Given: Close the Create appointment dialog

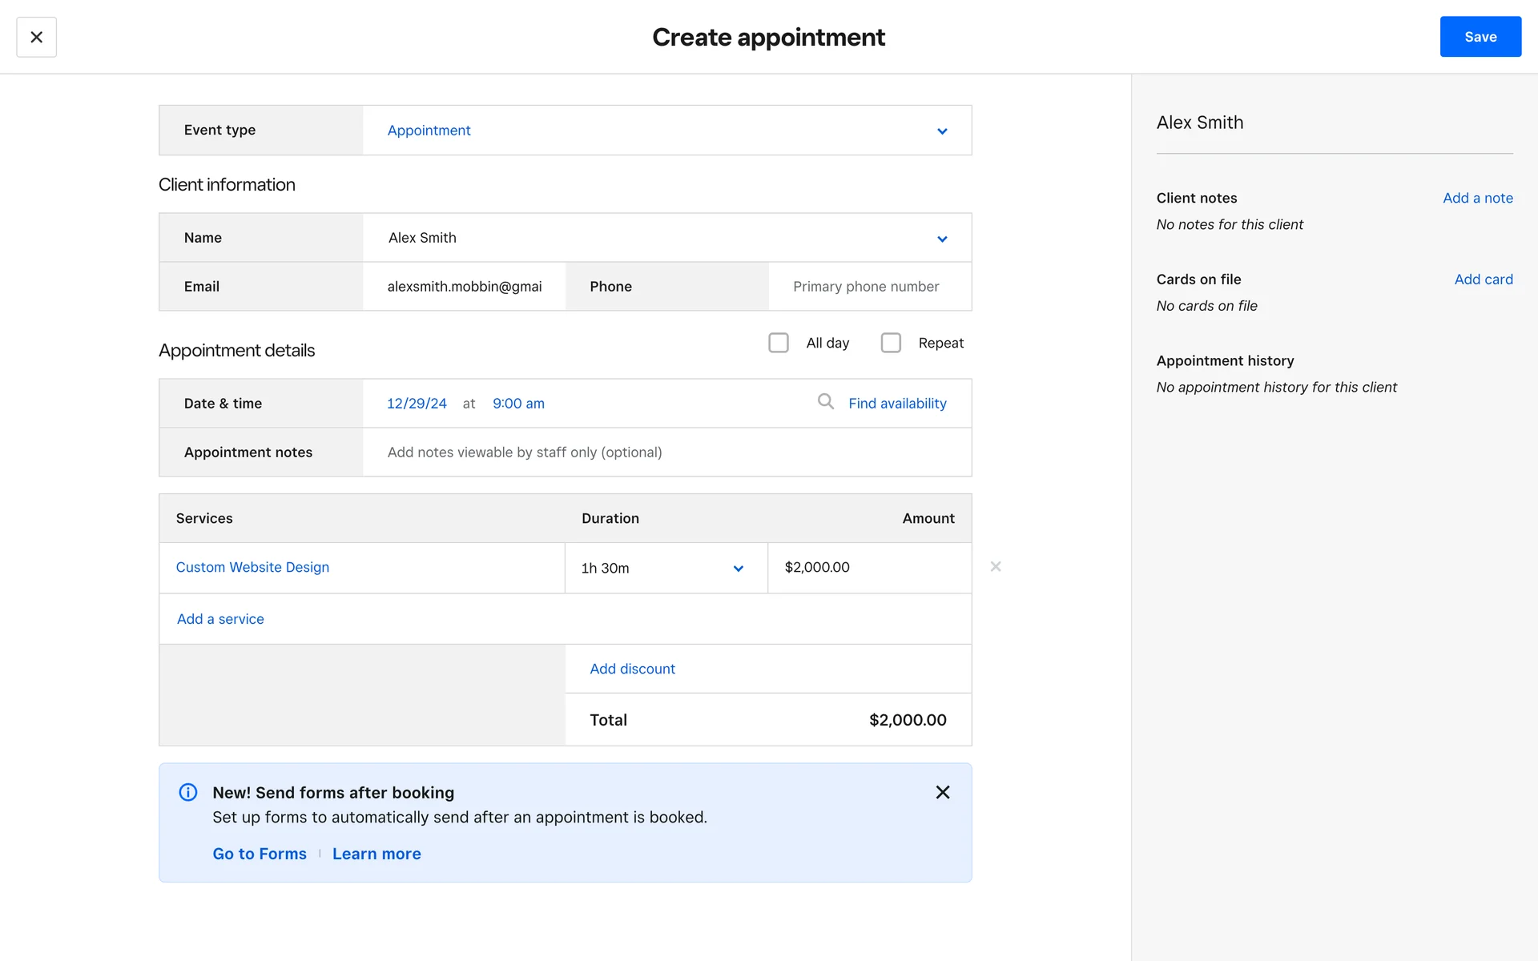Looking at the screenshot, I should [36, 37].
